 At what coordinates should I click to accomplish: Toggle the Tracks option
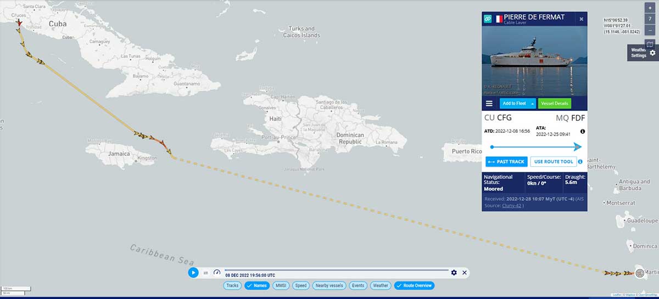click(x=233, y=285)
